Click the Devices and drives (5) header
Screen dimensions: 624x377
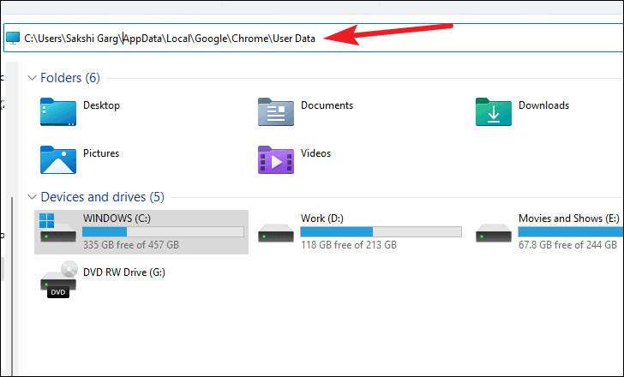102,197
